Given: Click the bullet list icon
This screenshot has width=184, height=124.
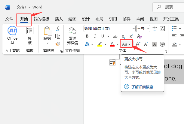Looking at the screenshot, I should coord(174,29).
